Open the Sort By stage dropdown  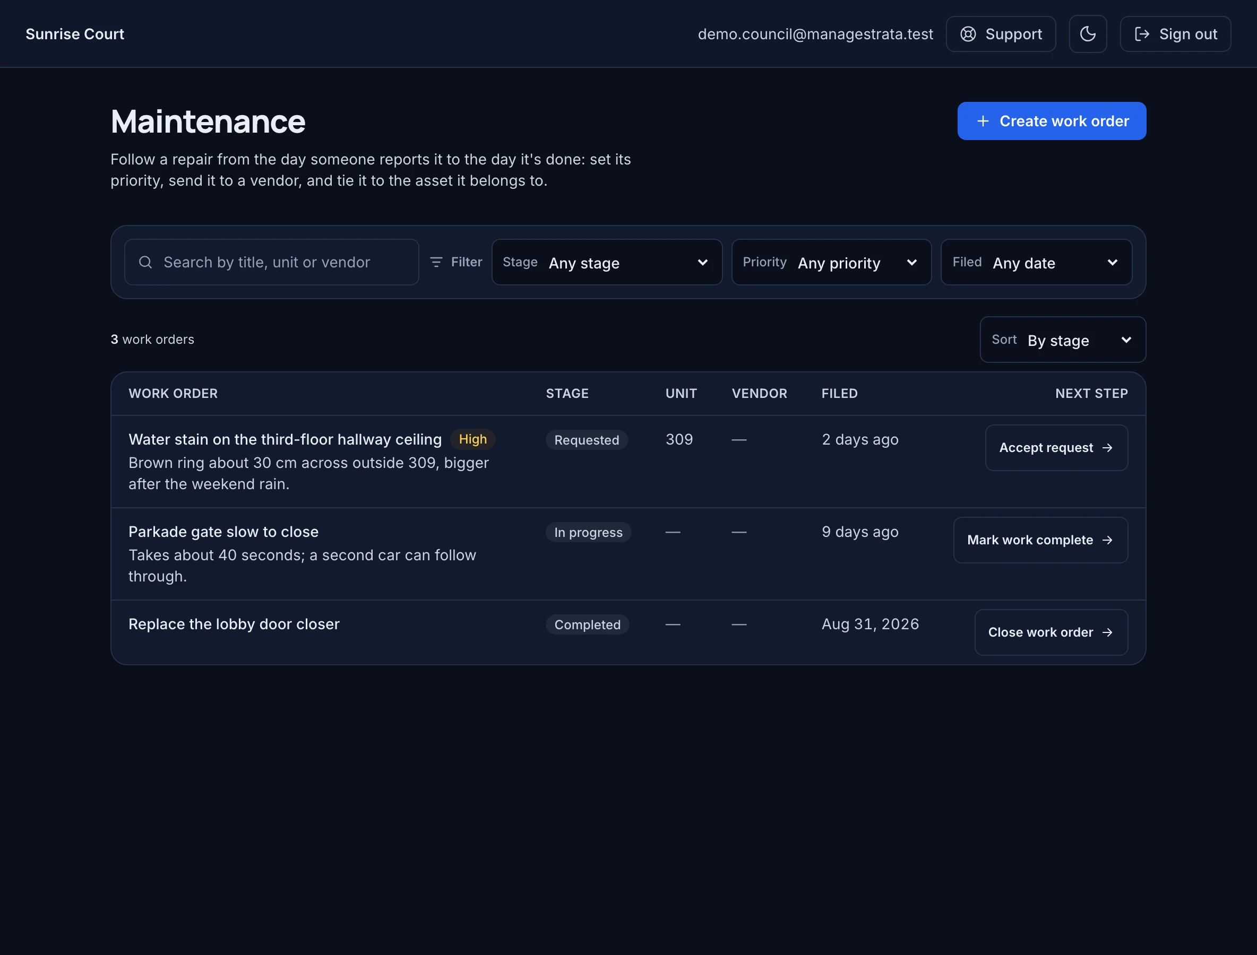pyautogui.click(x=1063, y=340)
